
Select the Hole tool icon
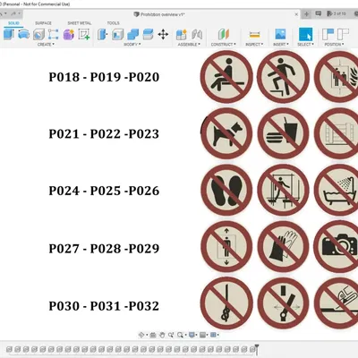[x=38, y=34]
